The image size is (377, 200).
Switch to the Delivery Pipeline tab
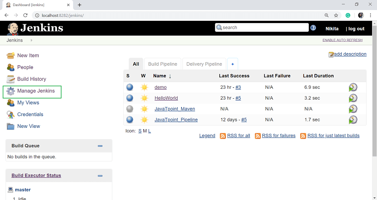pos(204,64)
